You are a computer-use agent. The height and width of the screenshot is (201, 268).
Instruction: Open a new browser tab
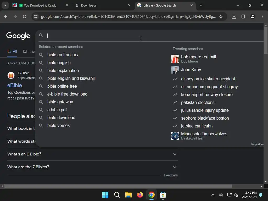pos(201,5)
